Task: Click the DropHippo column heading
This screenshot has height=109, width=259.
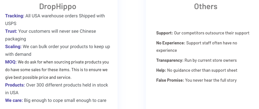Action: (58, 7)
